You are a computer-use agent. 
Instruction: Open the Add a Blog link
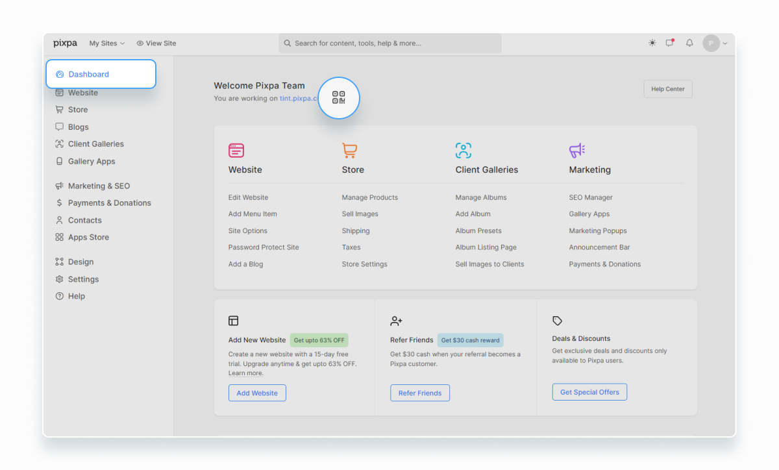[246, 264]
